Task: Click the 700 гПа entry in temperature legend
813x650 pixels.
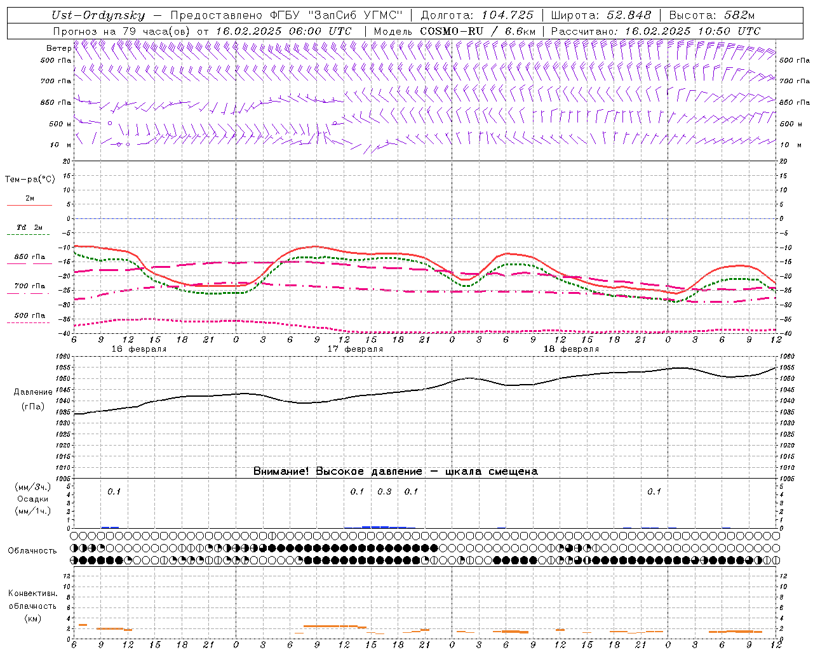Action: (30, 286)
